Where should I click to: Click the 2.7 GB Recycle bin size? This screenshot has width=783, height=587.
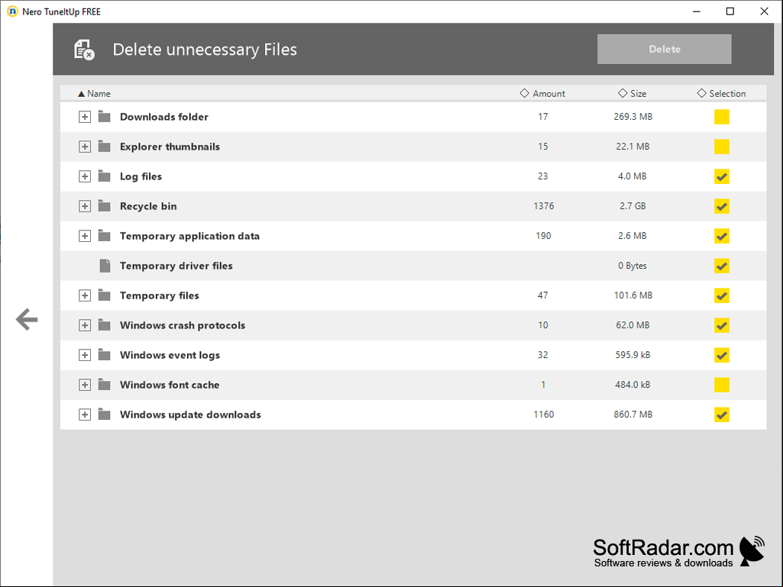[633, 206]
